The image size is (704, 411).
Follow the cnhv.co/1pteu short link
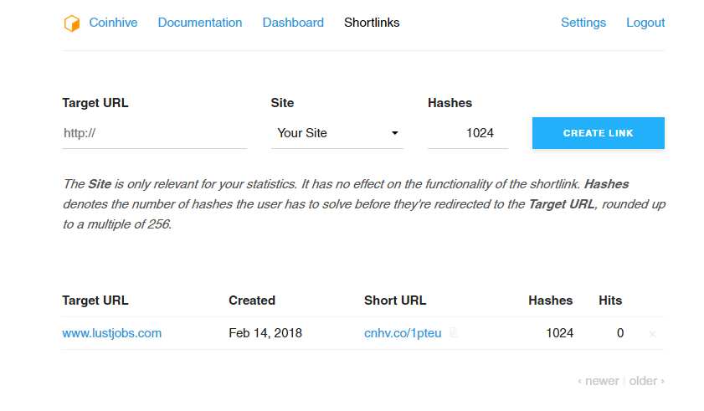click(403, 333)
